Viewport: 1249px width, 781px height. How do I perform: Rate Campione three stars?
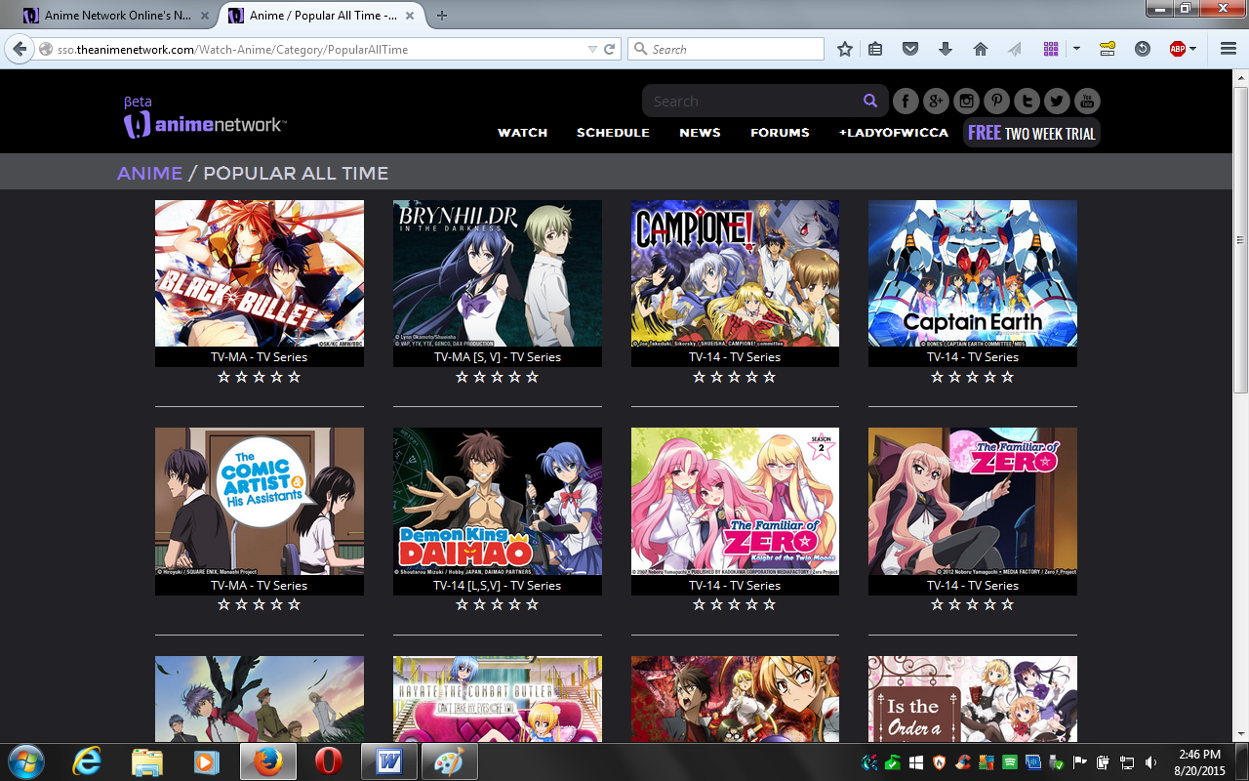click(x=735, y=377)
